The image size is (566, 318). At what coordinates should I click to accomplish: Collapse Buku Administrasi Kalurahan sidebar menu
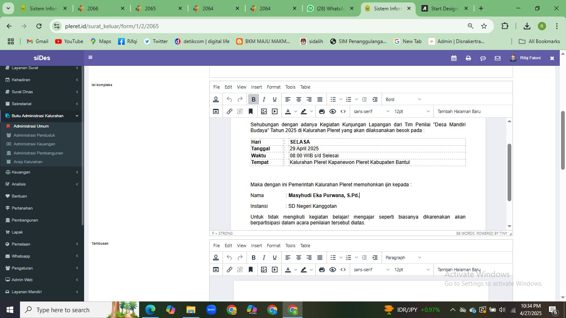42,116
